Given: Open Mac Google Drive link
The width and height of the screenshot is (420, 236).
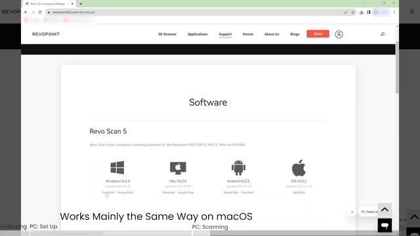Looking at the screenshot, I should (186, 192).
